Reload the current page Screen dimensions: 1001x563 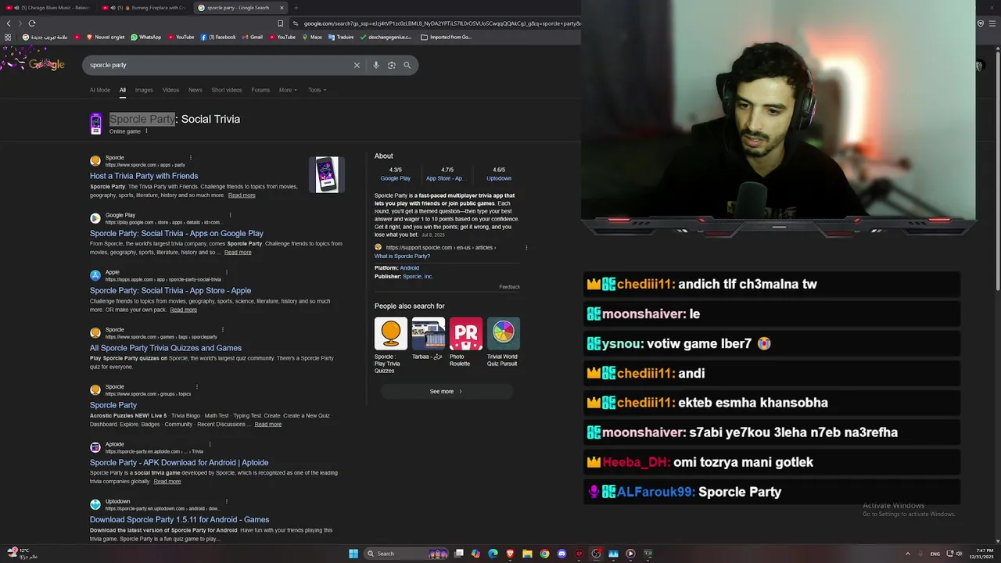point(32,23)
